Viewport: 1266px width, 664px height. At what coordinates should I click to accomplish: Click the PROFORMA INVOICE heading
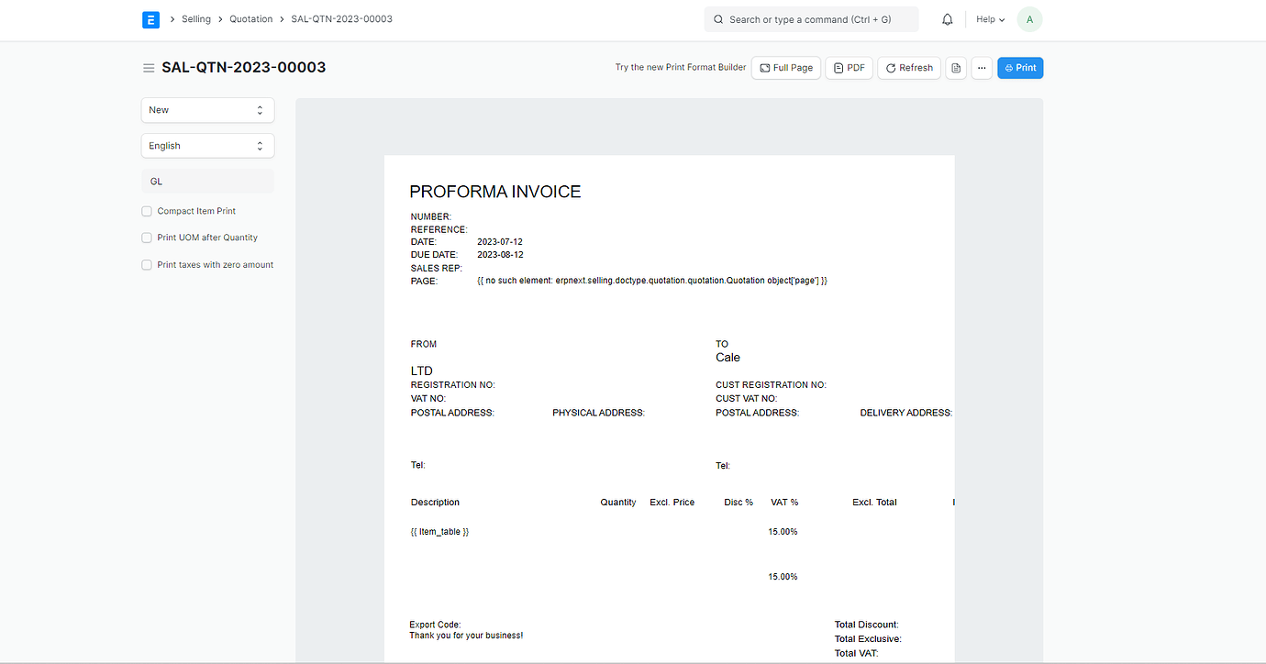coord(495,192)
